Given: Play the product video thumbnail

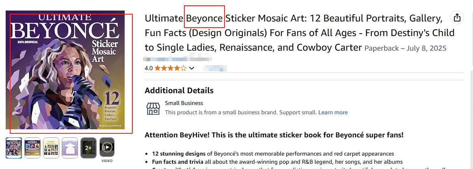Looking at the screenshot, I should coord(107,148).
